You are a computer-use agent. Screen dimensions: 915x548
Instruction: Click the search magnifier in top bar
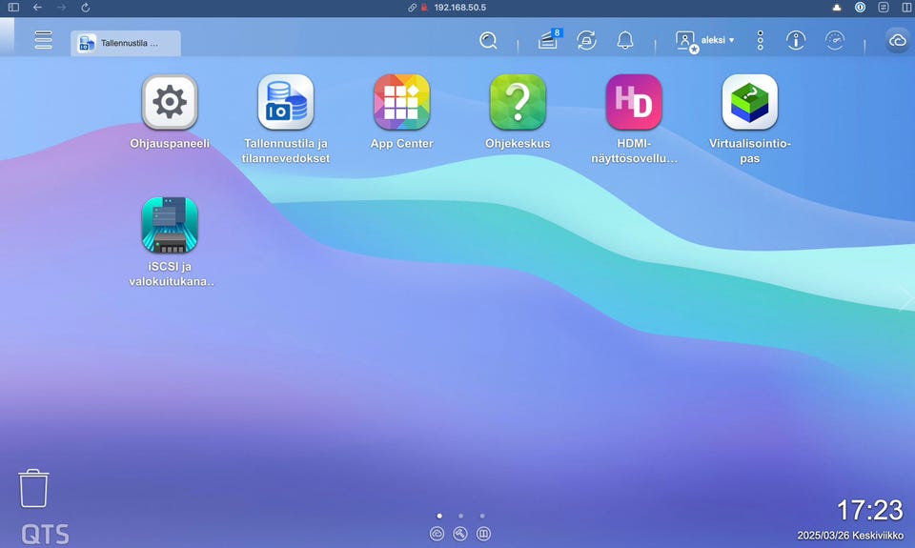488,41
